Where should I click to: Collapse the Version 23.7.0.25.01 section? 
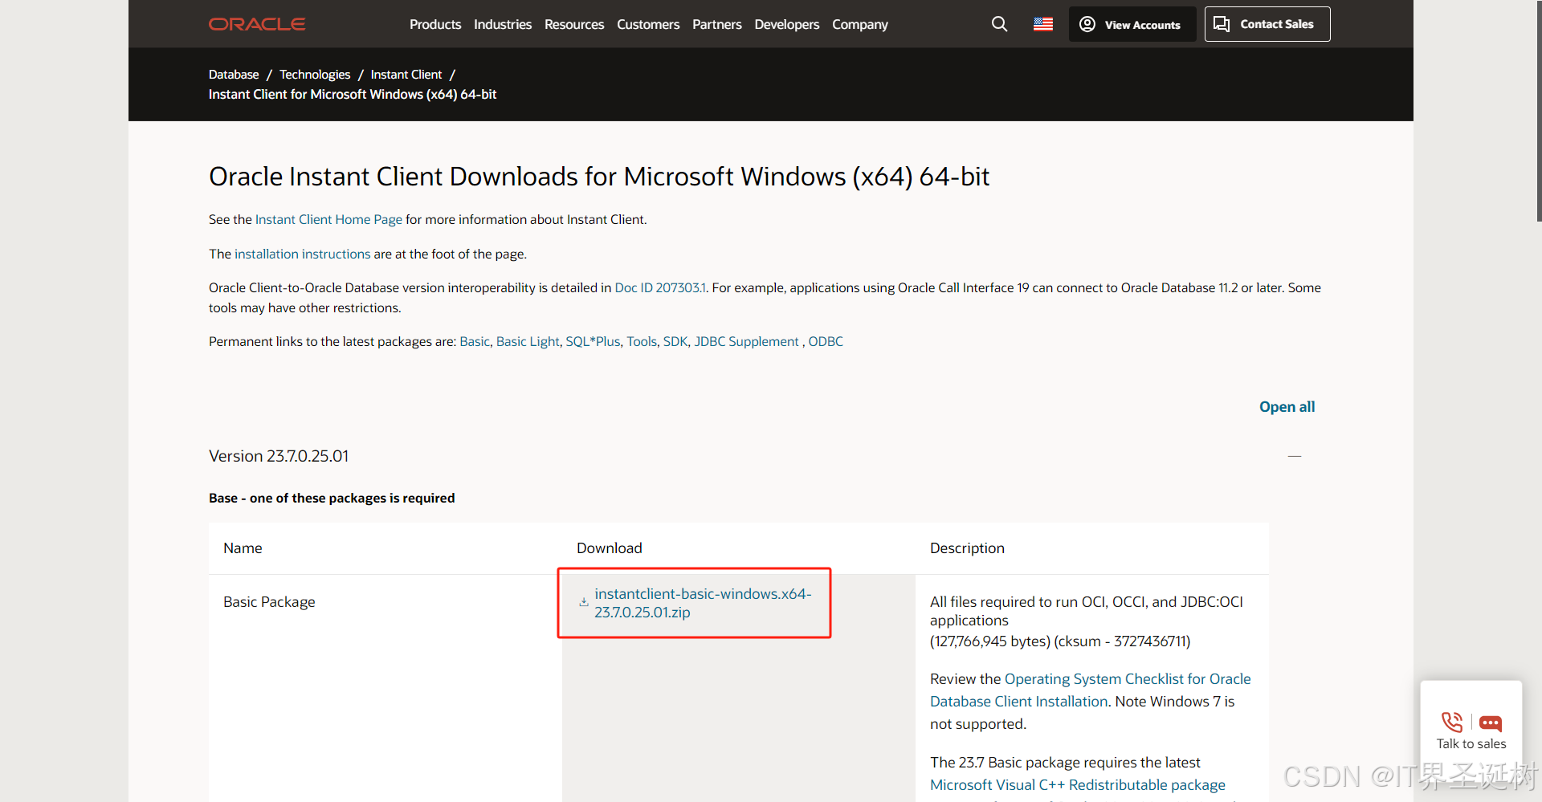click(1294, 455)
